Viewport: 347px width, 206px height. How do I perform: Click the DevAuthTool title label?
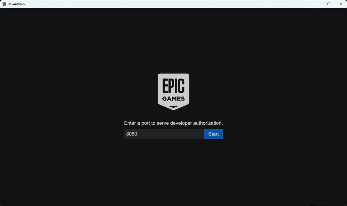pos(16,4)
